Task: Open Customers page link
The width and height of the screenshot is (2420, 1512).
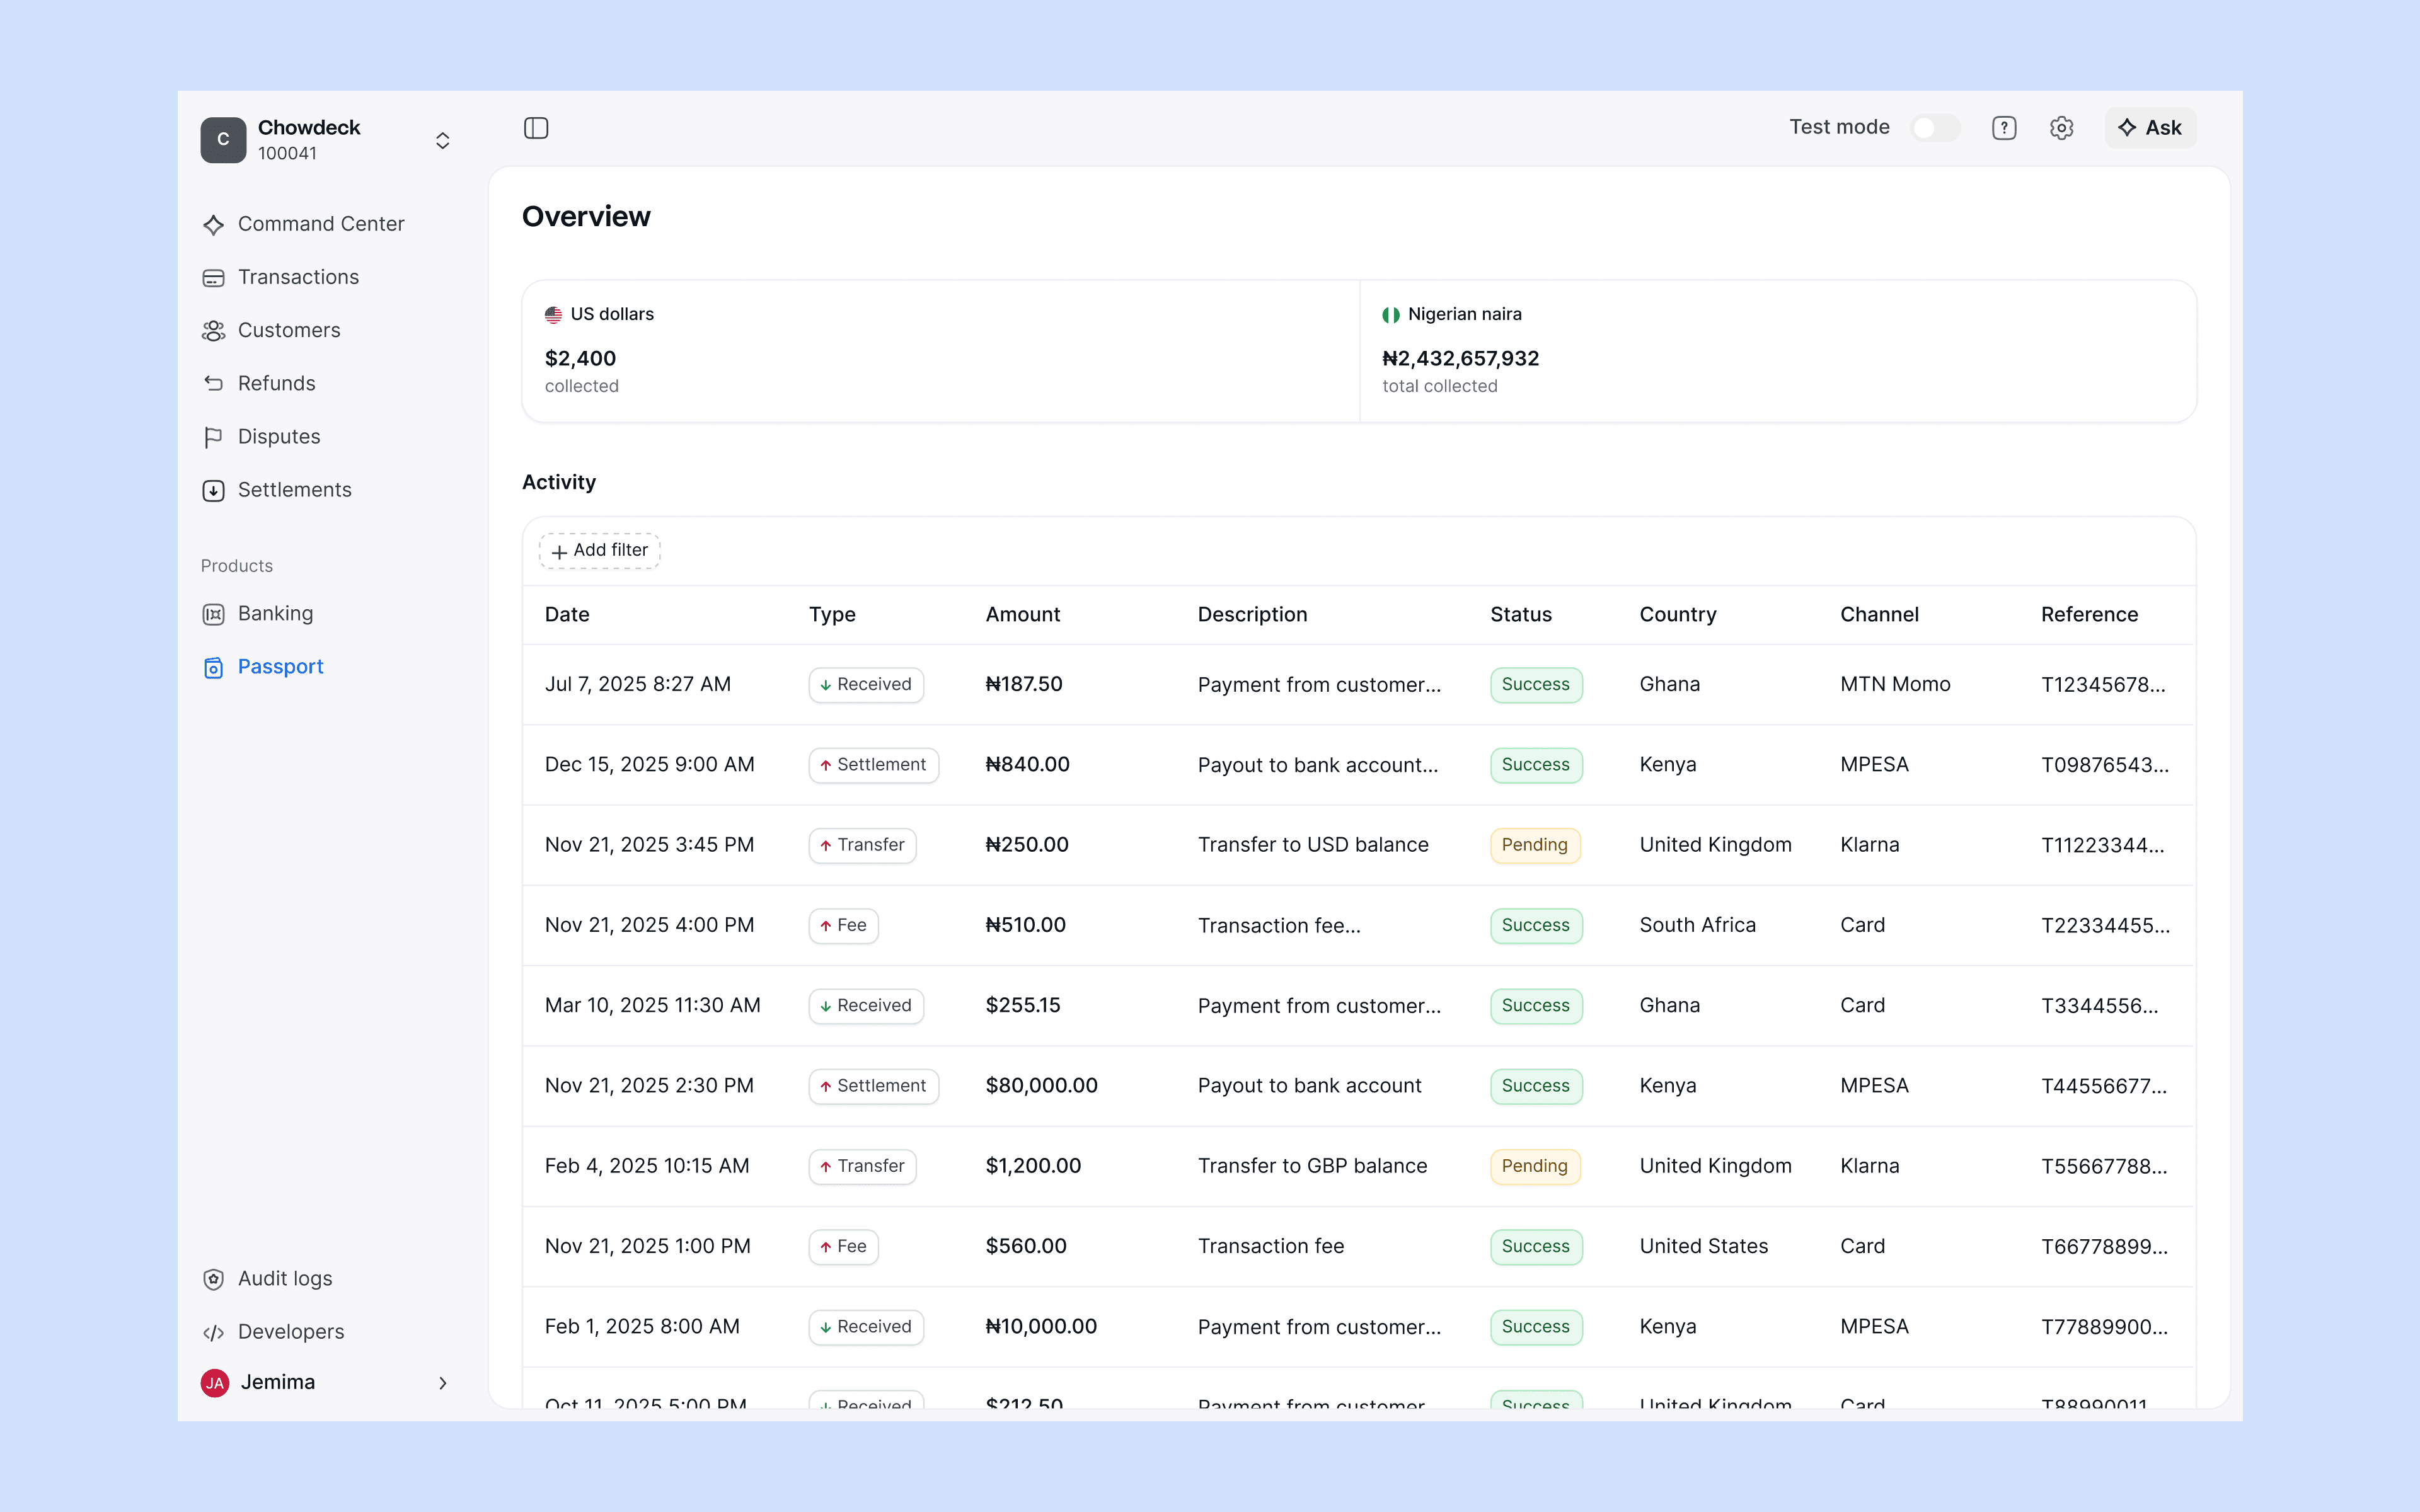Action: tap(289, 330)
